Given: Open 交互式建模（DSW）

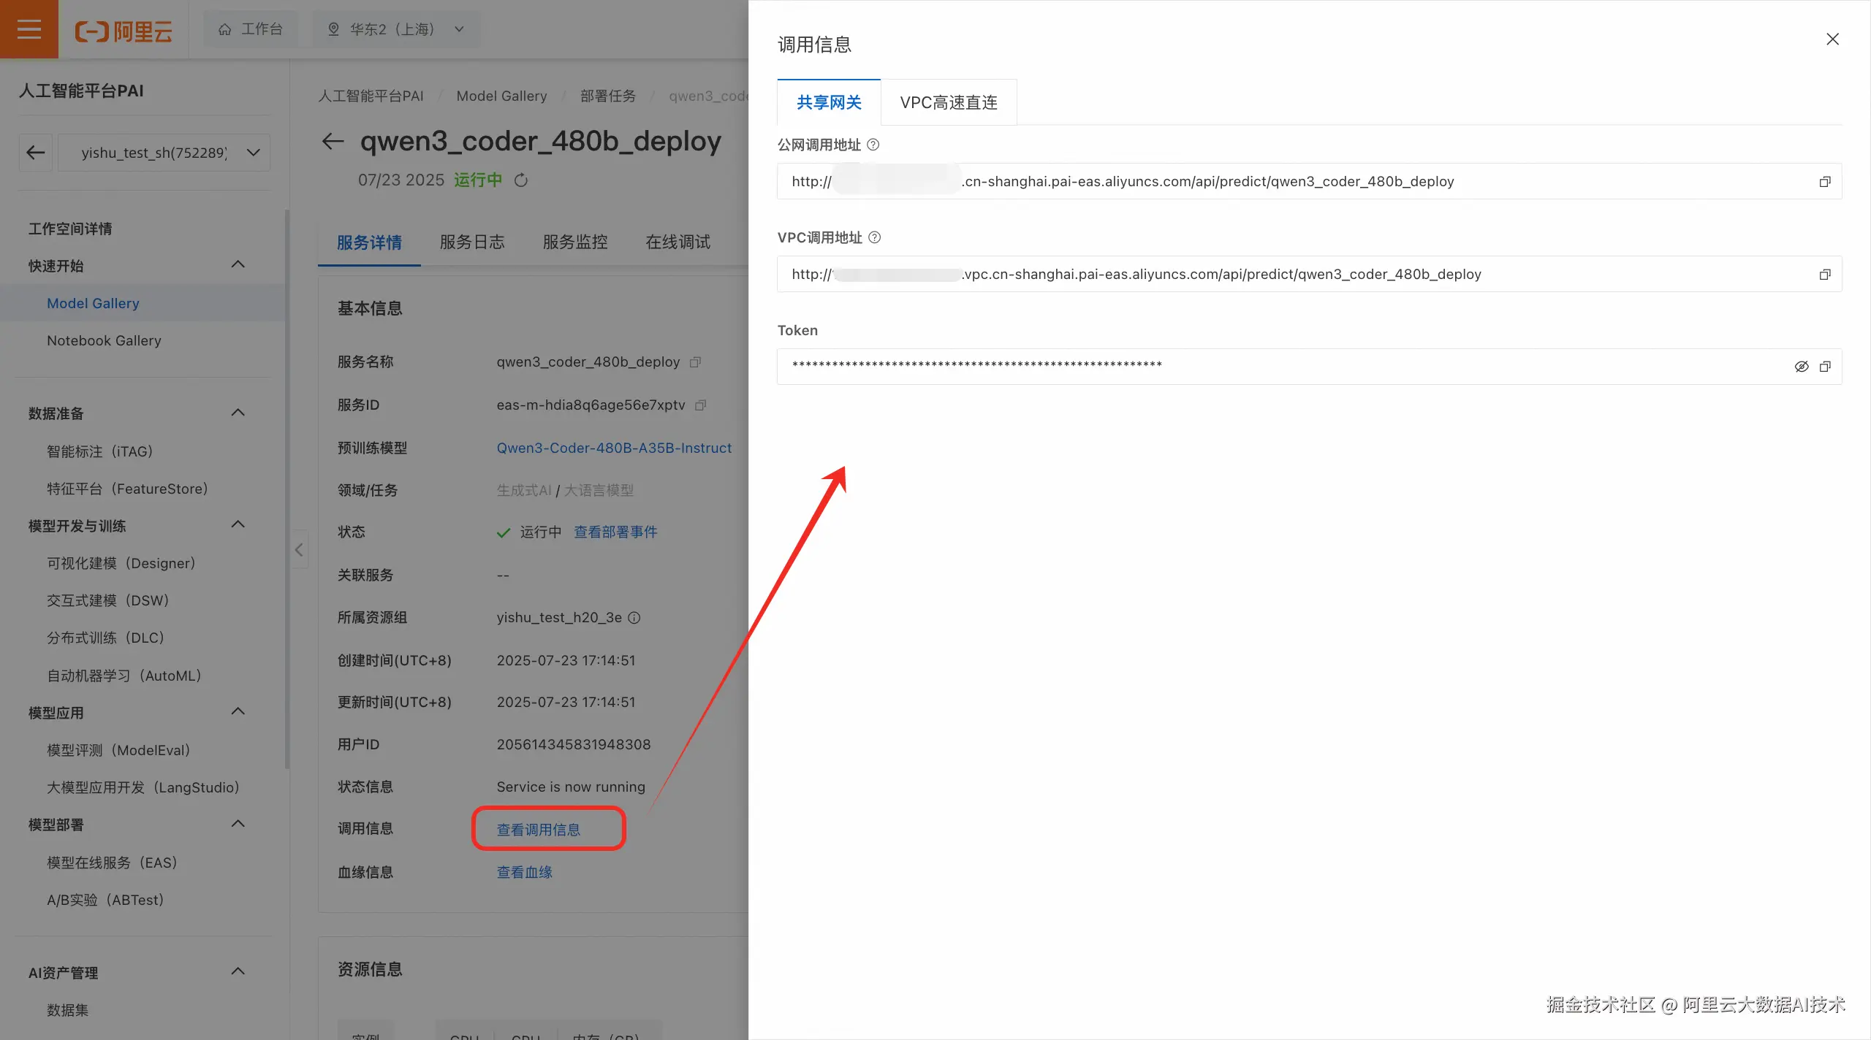Looking at the screenshot, I should [108, 600].
